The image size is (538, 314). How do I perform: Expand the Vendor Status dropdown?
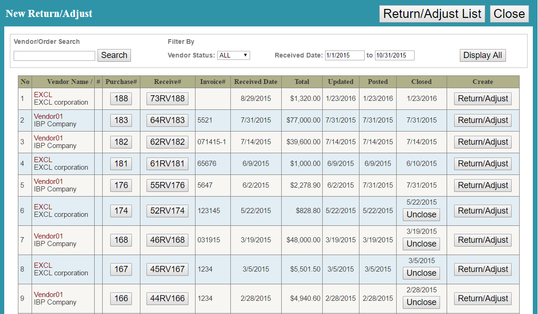(x=234, y=55)
